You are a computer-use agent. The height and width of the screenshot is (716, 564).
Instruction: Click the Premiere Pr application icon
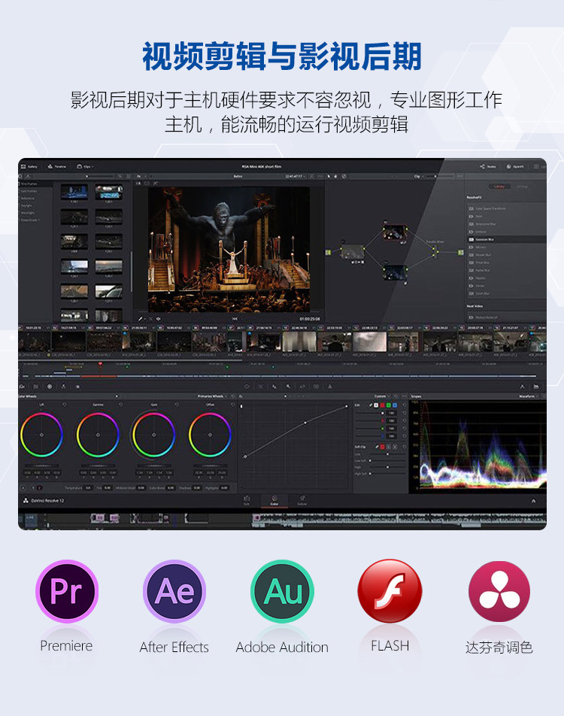(67, 591)
